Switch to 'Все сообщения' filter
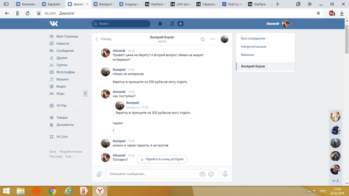Viewport: 349px width, 196px height. [x=253, y=38]
